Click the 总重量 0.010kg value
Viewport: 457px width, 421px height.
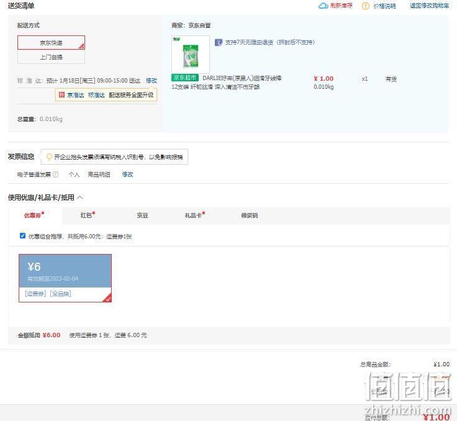[x=51, y=119]
